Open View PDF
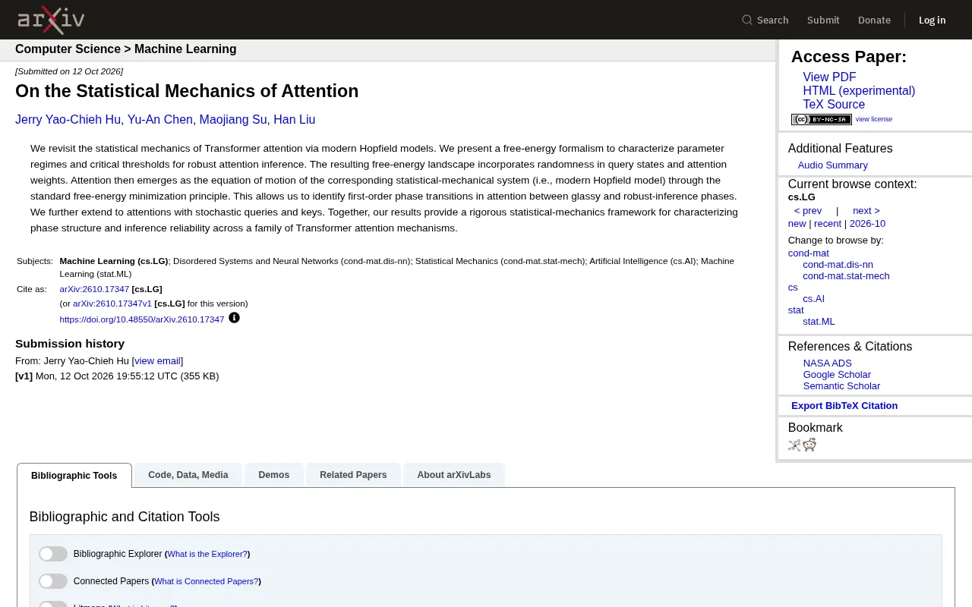 click(x=829, y=77)
